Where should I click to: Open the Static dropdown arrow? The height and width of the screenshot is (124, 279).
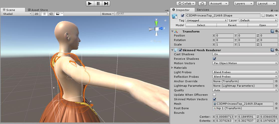[x=276, y=15]
